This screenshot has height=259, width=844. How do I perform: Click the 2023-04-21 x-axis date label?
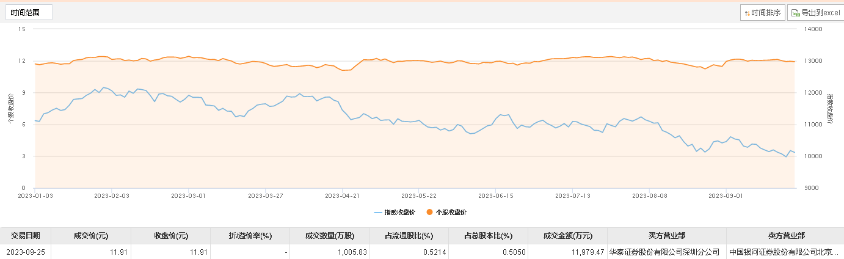click(341, 196)
